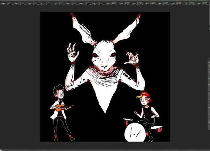The width and height of the screenshot is (210, 151).
Task: Click the 1500 mark on the horizontal ruler
Action: tap(140, 3)
